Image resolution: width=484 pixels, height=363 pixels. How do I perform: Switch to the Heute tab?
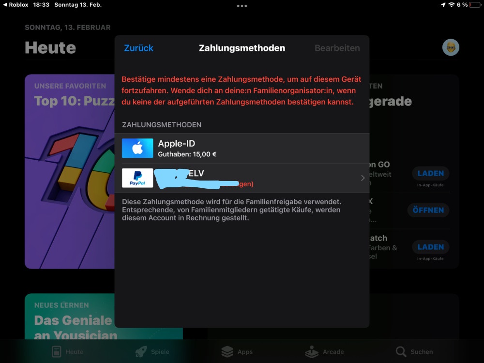[67, 351]
